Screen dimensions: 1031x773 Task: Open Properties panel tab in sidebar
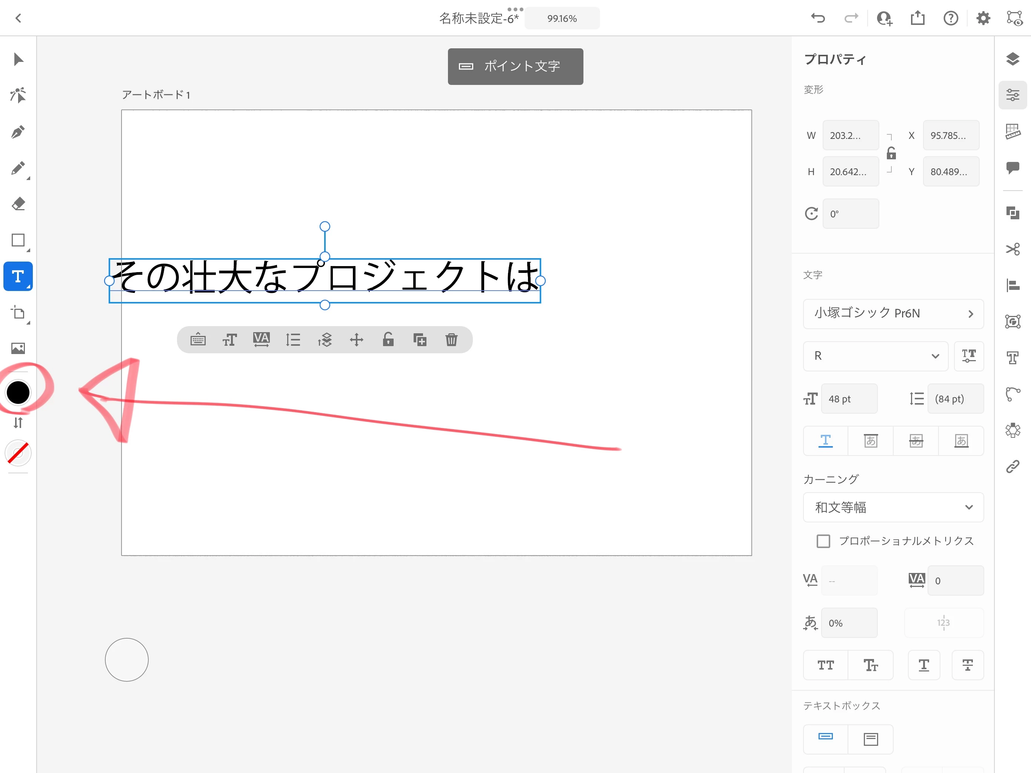pos(1013,95)
